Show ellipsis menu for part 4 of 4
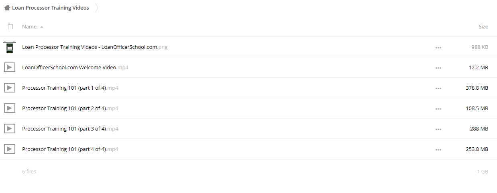 pyautogui.click(x=438, y=150)
